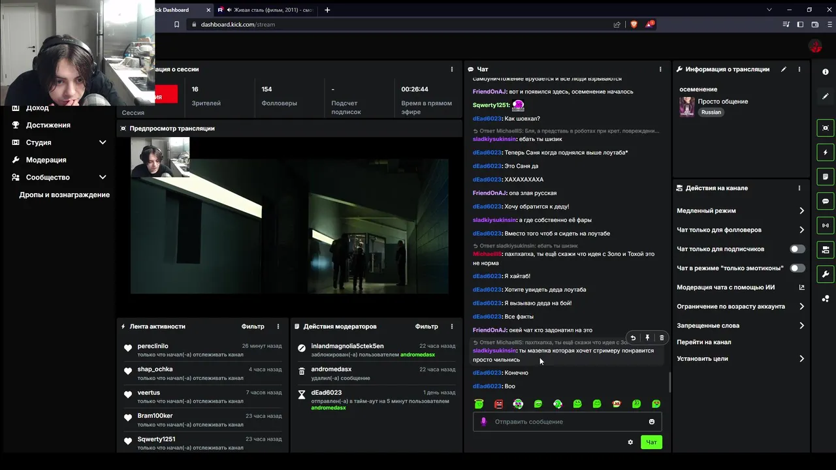Click the Просто общение category thumbnail

[x=687, y=106]
